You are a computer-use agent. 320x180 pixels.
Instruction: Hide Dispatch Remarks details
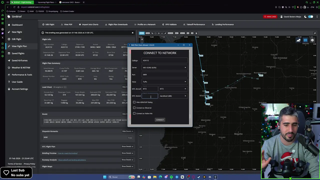coord(127,131)
